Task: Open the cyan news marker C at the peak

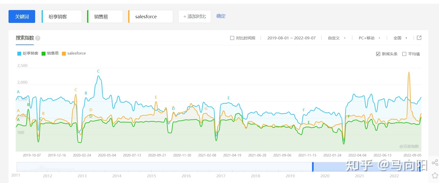Action: (x=98, y=71)
